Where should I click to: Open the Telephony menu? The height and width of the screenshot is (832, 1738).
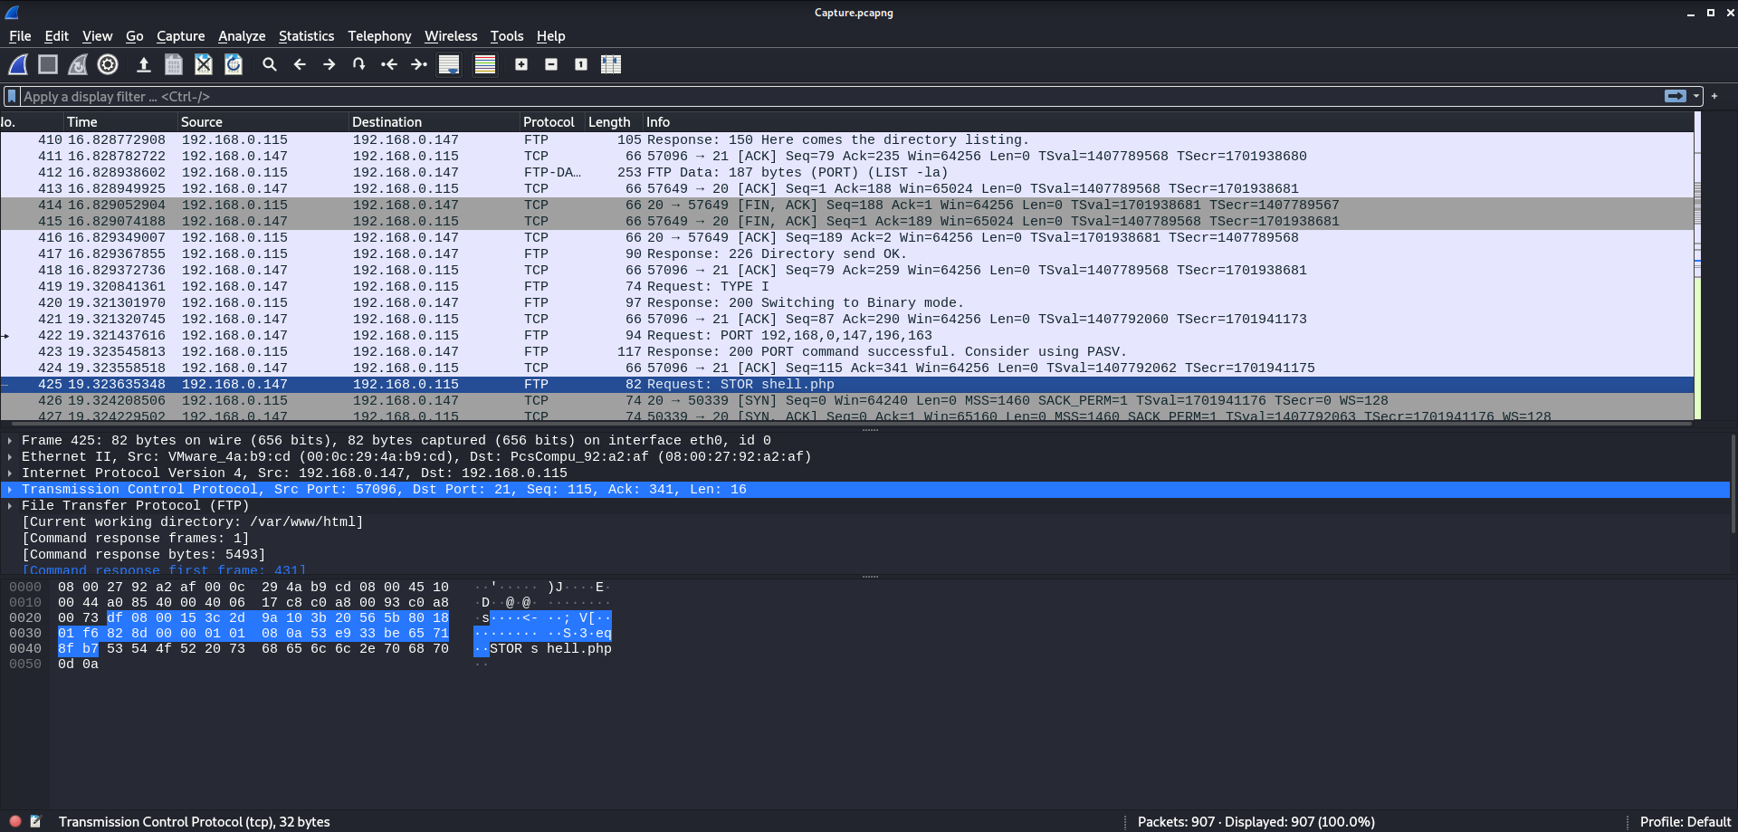click(379, 36)
